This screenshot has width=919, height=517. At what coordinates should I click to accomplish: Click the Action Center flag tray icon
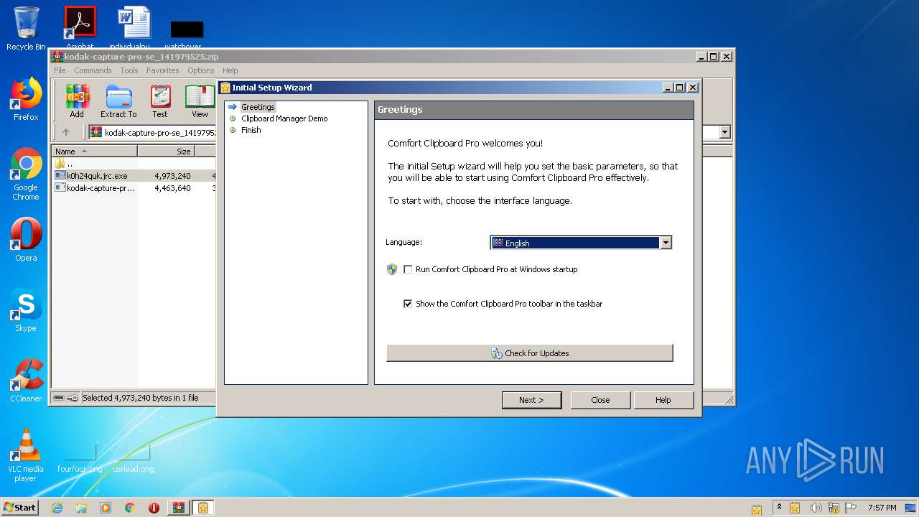click(x=852, y=508)
